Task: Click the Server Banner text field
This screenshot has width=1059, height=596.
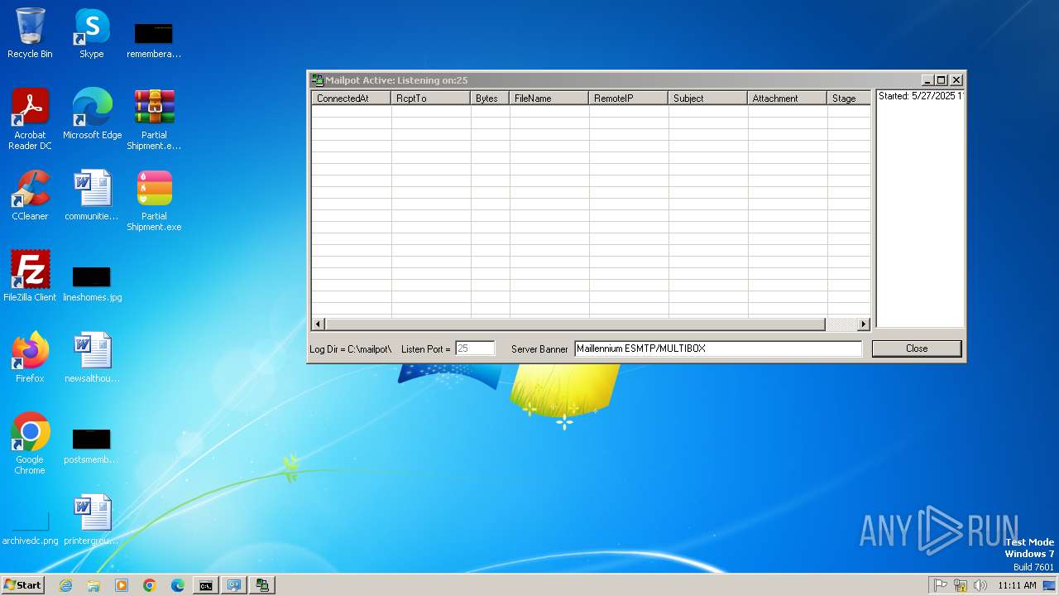Action: [x=718, y=348]
